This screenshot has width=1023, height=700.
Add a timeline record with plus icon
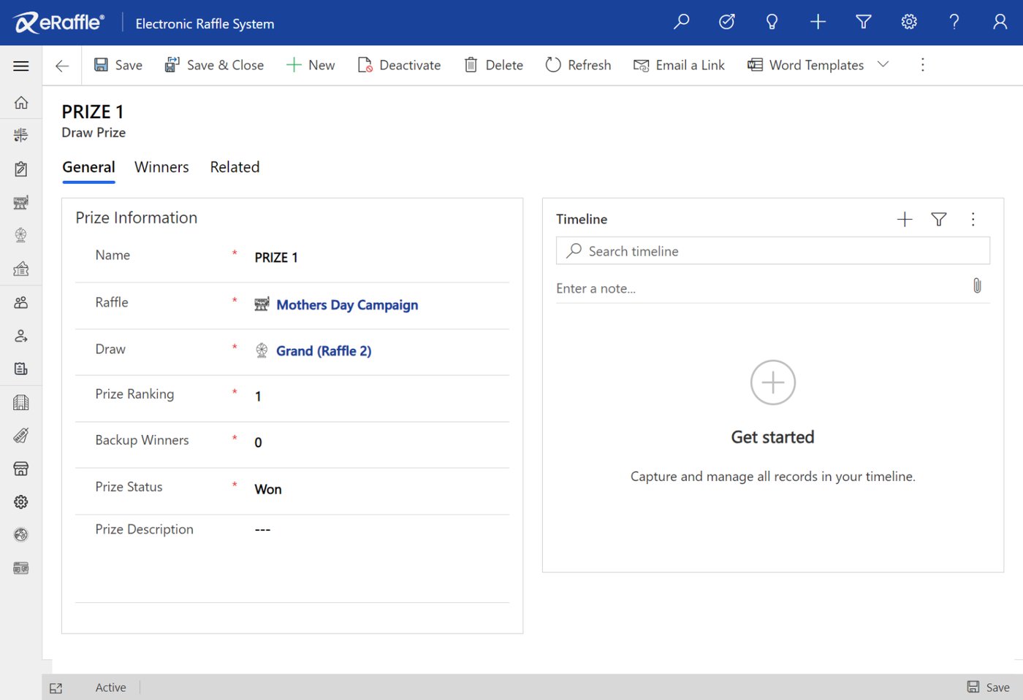[x=905, y=219]
